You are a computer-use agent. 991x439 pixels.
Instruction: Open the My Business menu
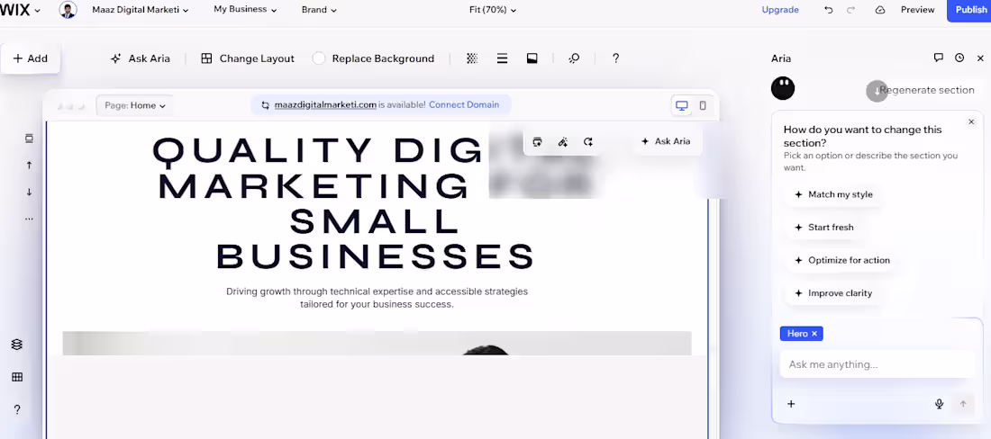pyautogui.click(x=245, y=10)
